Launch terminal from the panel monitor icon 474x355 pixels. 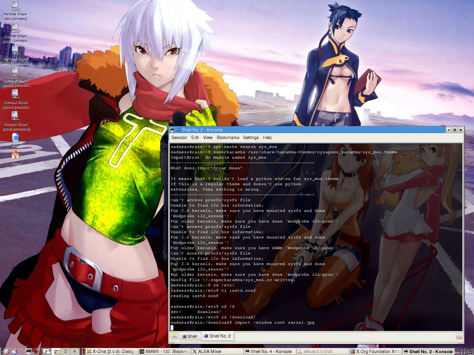[29, 351]
